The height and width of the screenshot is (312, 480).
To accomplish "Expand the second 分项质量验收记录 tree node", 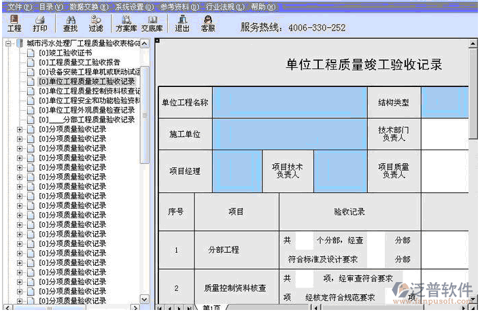I will (20, 139).
